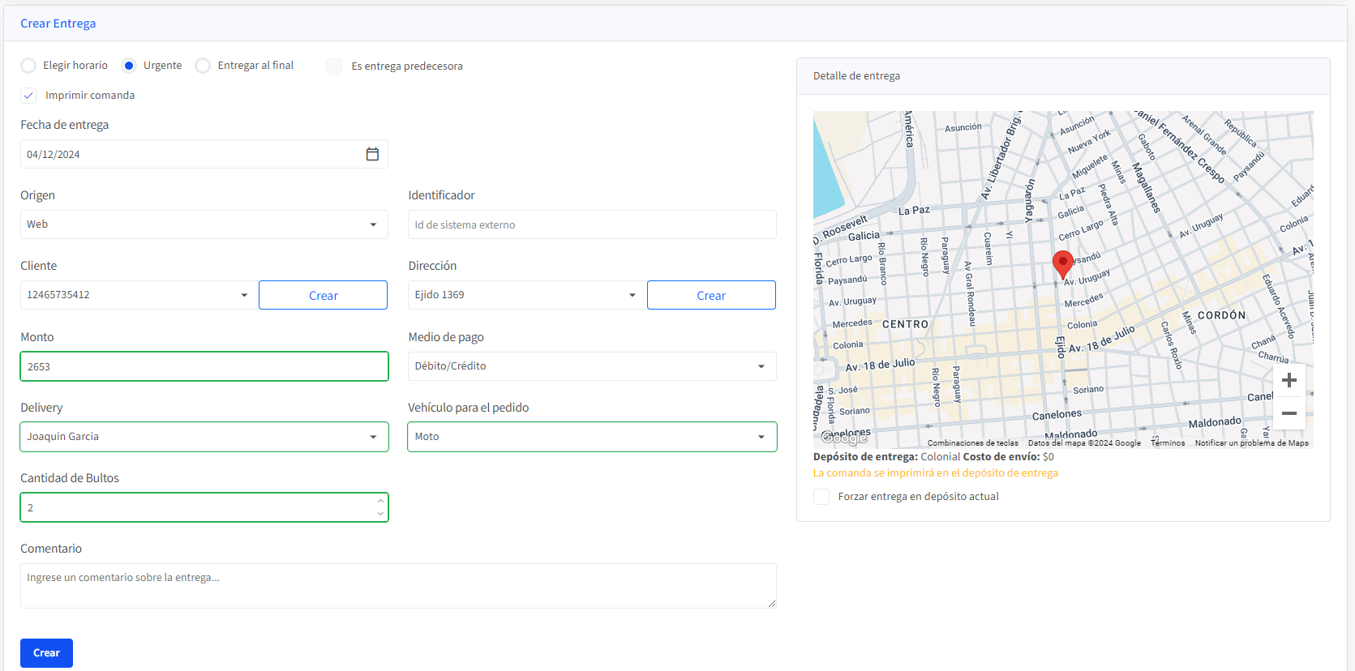This screenshot has width=1355, height=671.
Task: Select the Entregar al final option
Action: (x=203, y=66)
